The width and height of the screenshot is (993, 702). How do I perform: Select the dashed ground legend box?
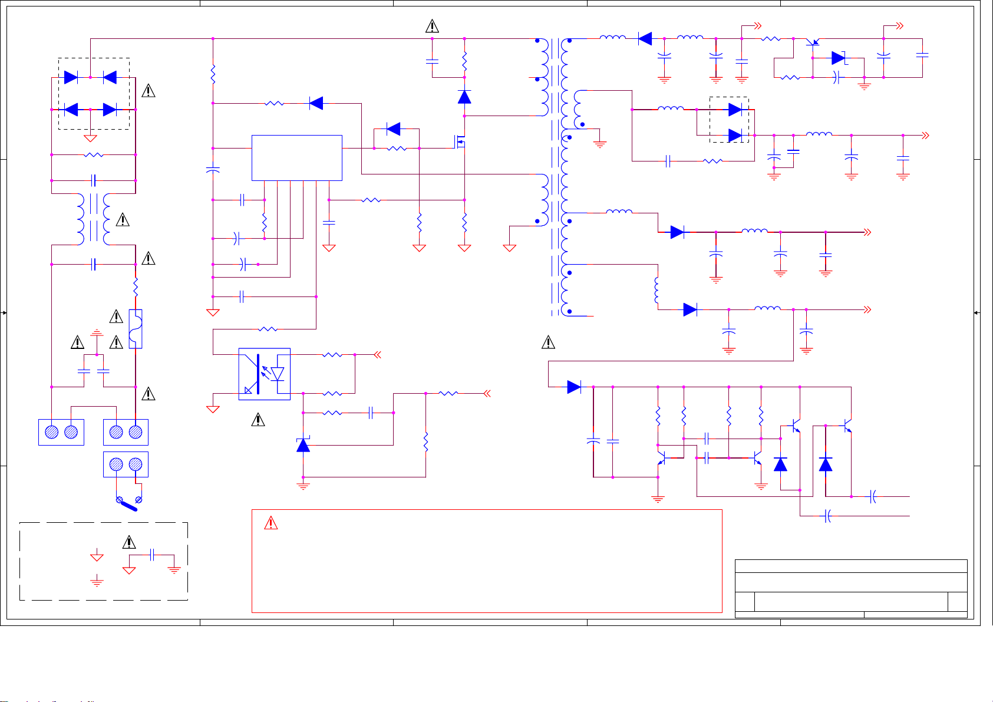[x=104, y=561]
